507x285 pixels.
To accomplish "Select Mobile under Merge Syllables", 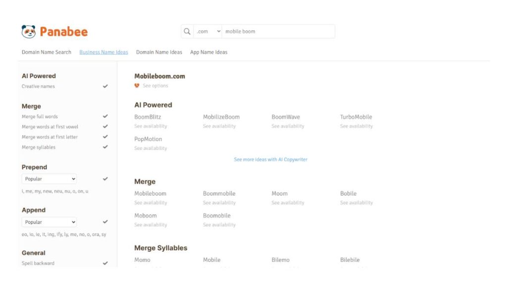I will (212, 260).
